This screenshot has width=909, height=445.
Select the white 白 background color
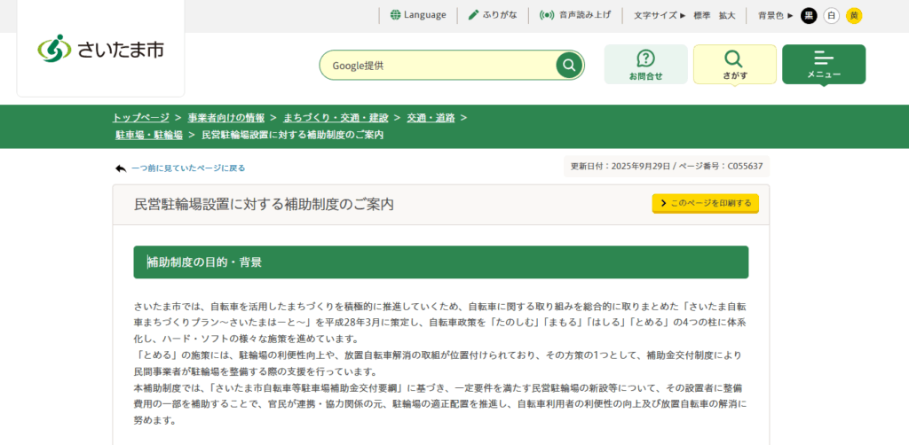click(831, 15)
